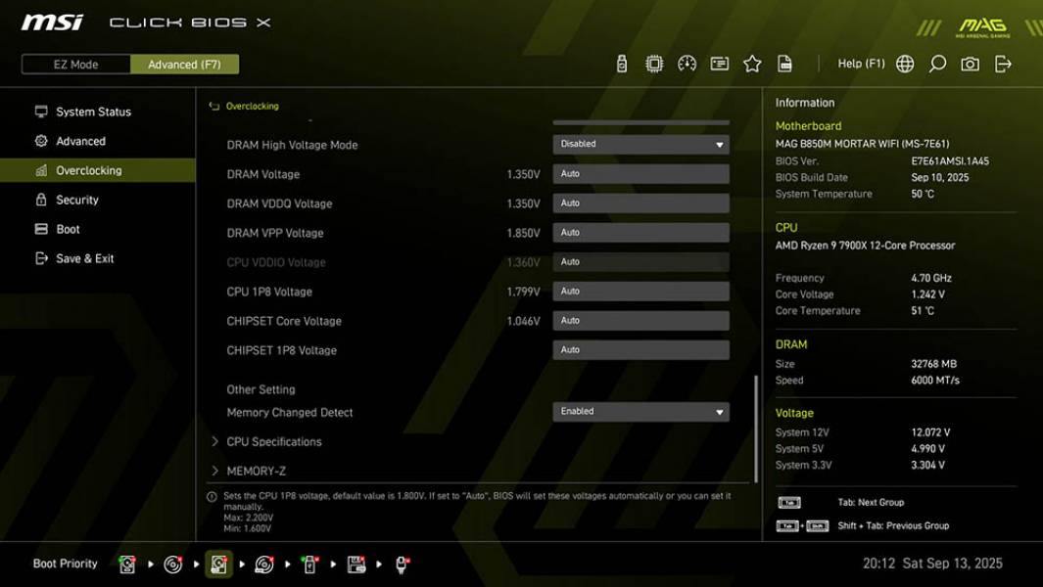Click the USB drive icon in Boot Priority
Screen dimensions: 1043x587
[310, 564]
